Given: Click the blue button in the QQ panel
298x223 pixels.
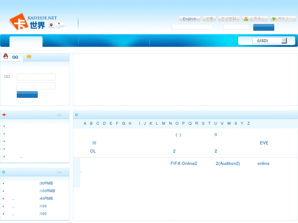Looking at the screenshot, I should [27, 95].
